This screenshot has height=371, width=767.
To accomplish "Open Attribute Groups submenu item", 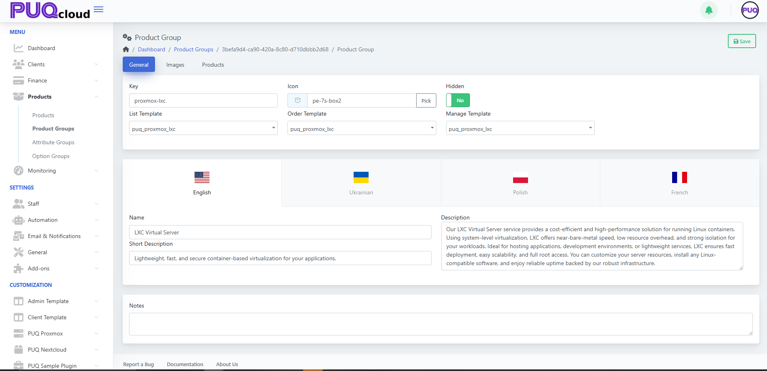I will [x=53, y=142].
